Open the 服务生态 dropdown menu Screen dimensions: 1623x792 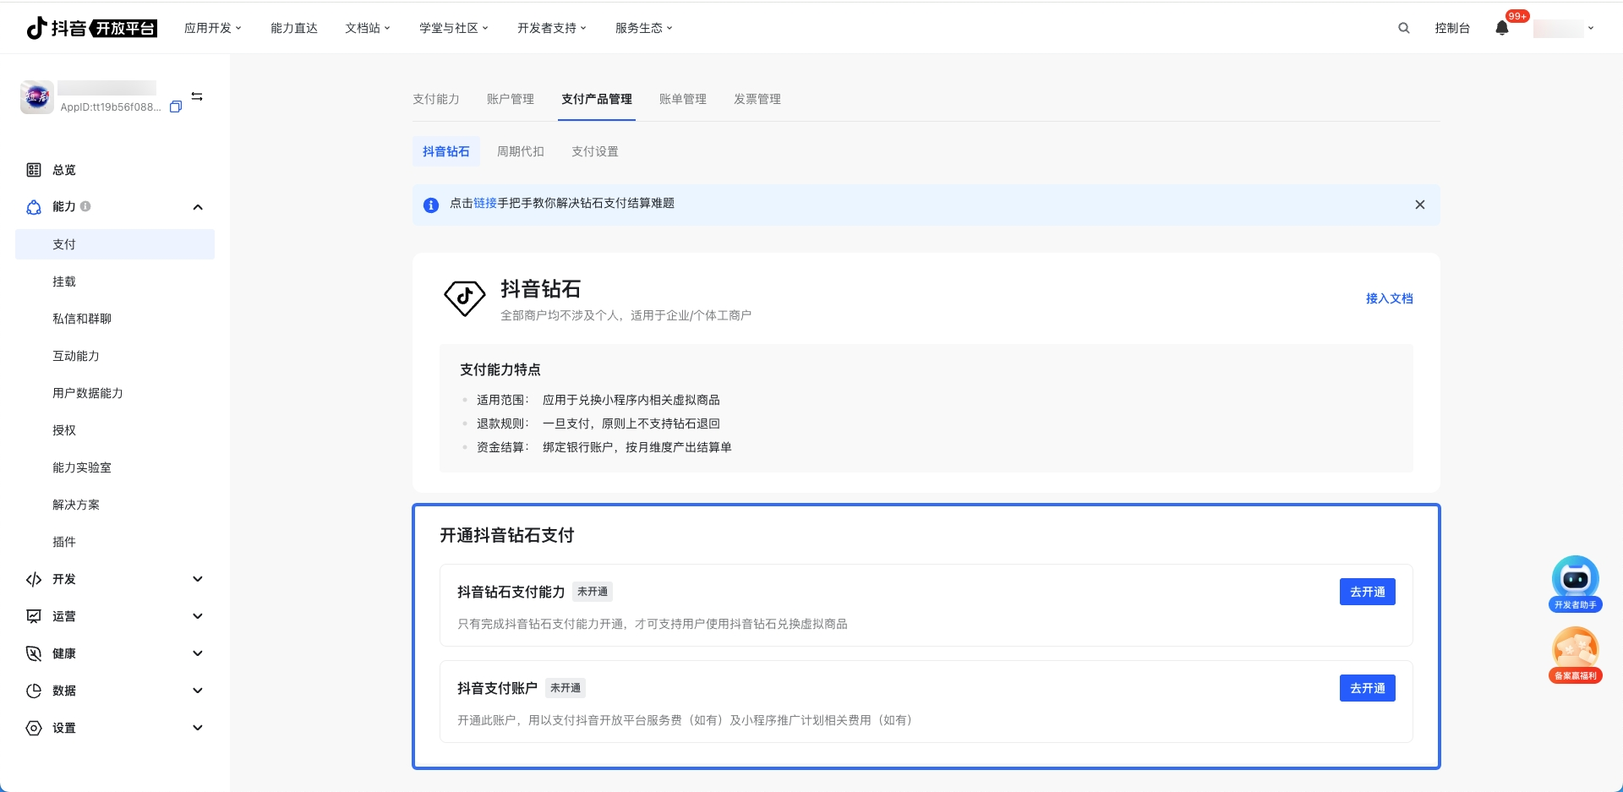tap(644, 28)
